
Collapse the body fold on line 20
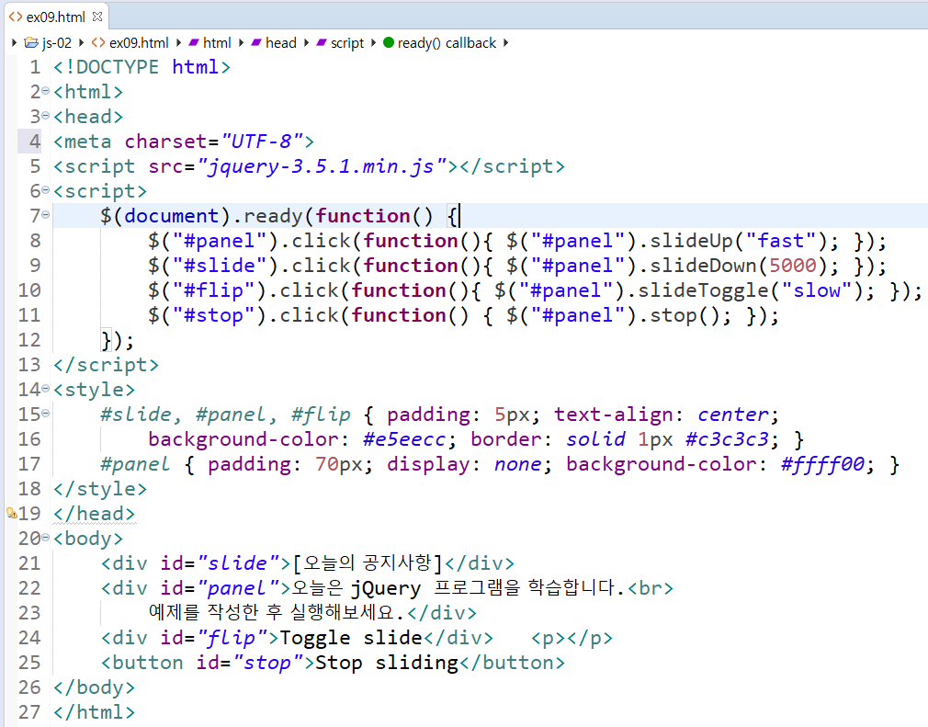pos(46,538)
